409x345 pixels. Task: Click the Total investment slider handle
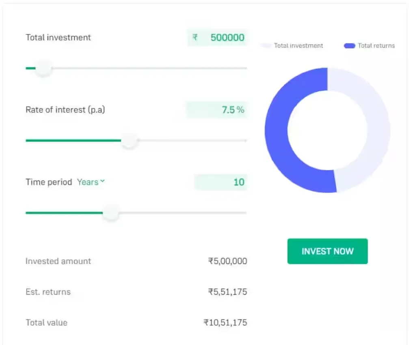coord(43,68)
